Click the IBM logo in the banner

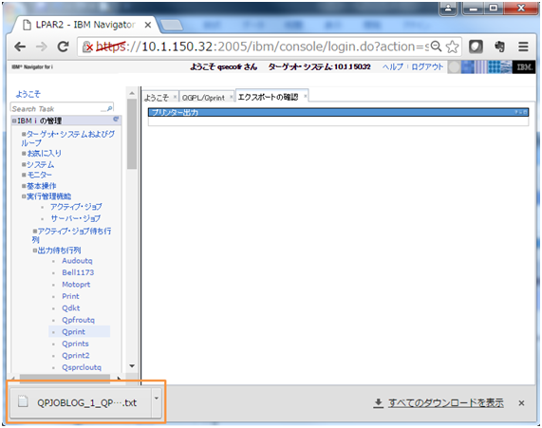tap(524, 66)
